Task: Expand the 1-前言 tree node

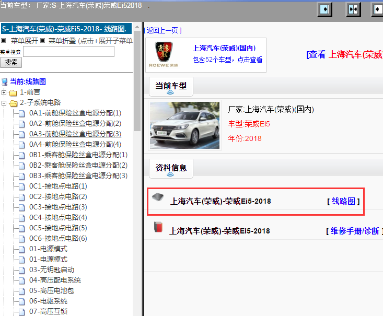Action: click(x=4, y=92)
